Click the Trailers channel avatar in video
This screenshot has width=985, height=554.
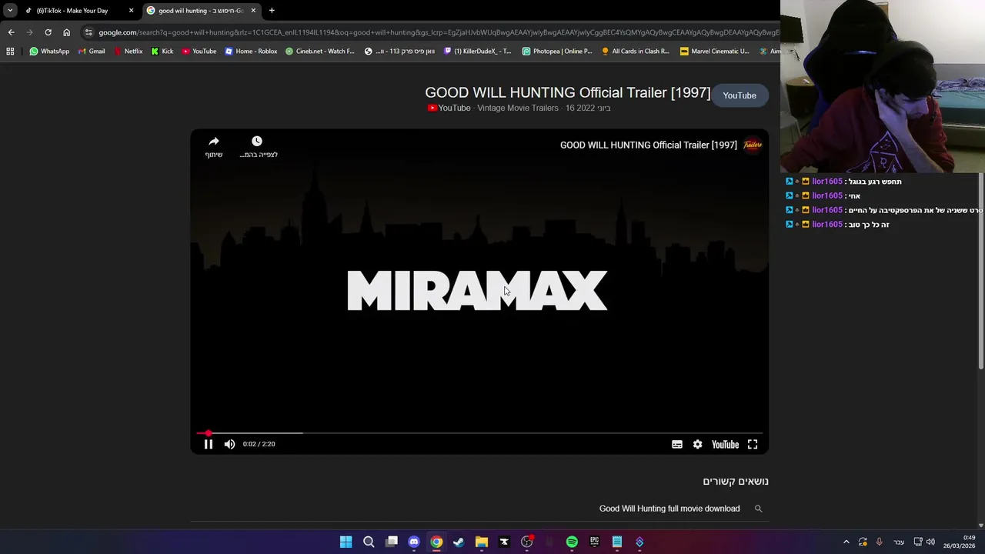click(753, 145)
